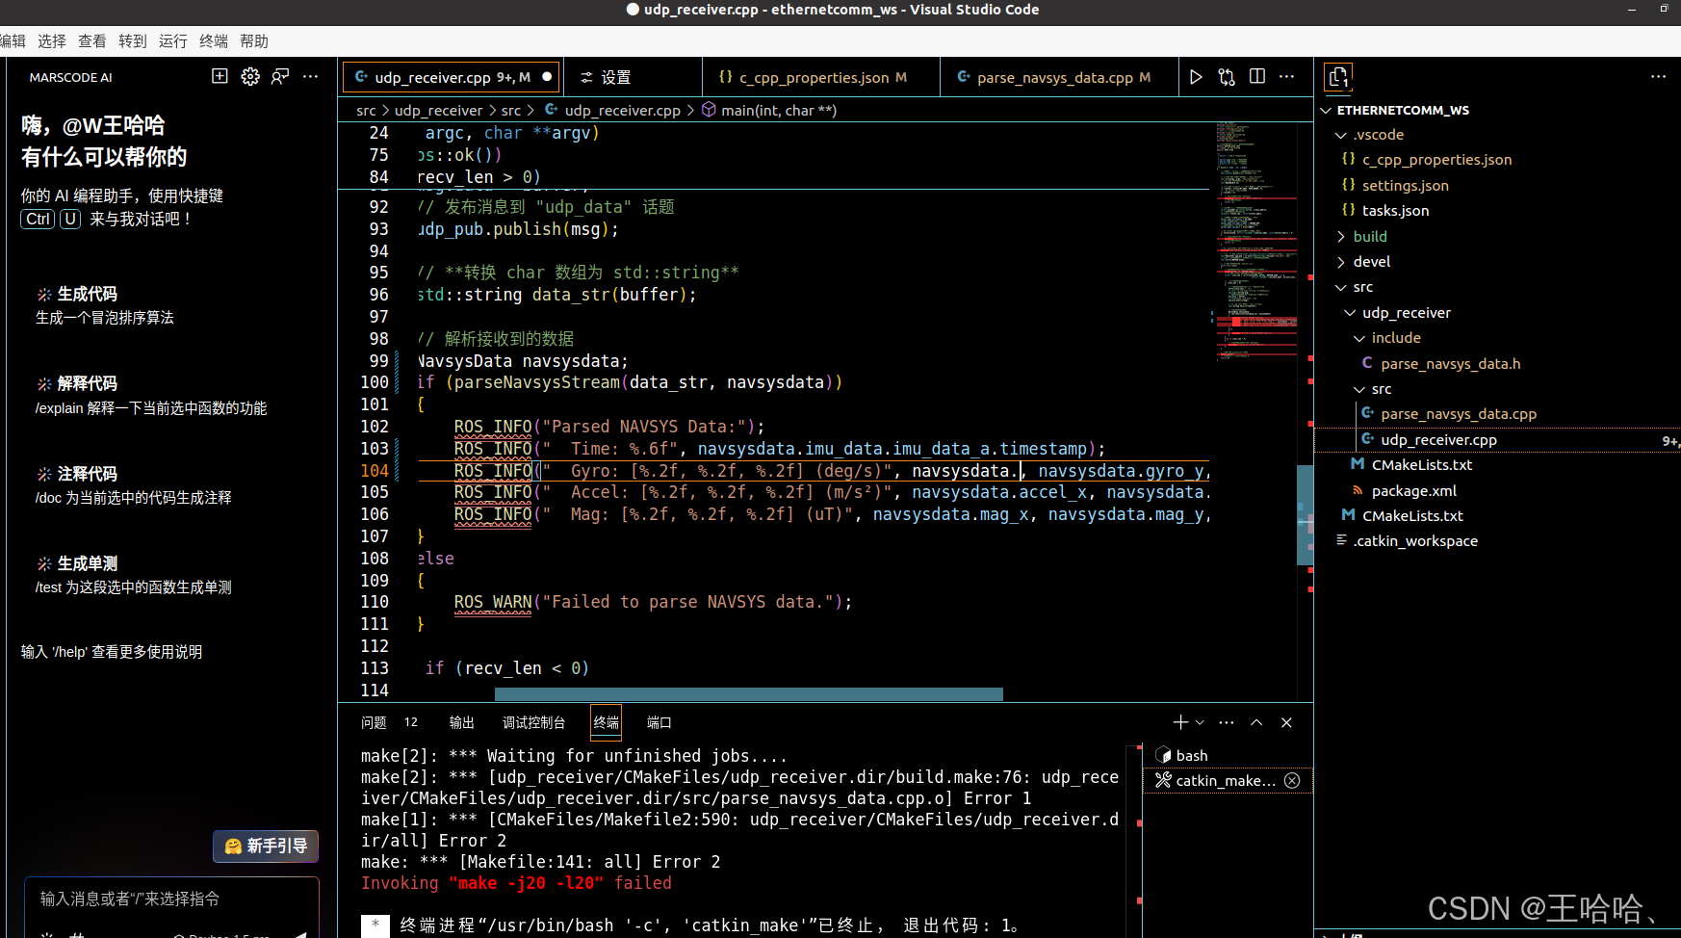This screenshot has width=1681, height=938.
Task: Stop the catkin_make terminal process
Action: click(x=1291, y=781)
